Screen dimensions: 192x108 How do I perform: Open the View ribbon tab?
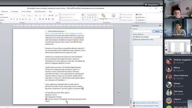point(50,11)
